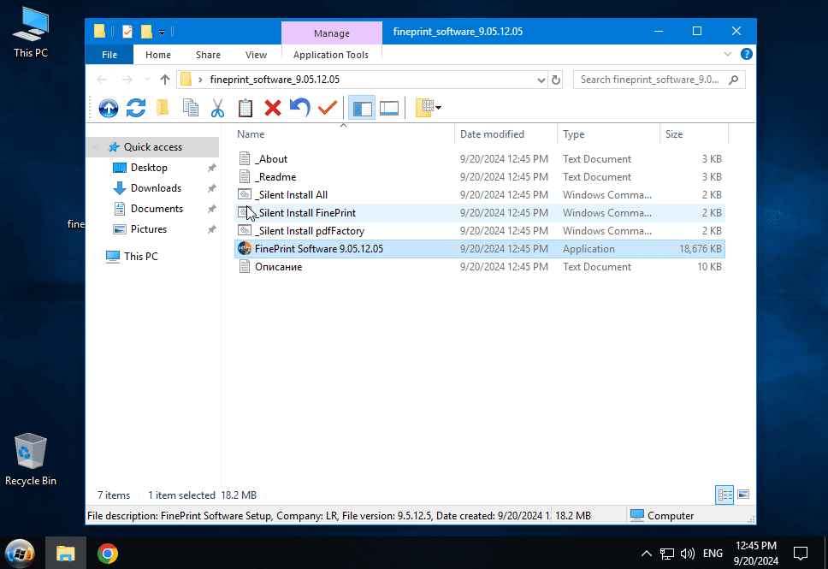Select This PC in the navigation pane
Viewport: 828px width, 569px height.
pos(140,256)
